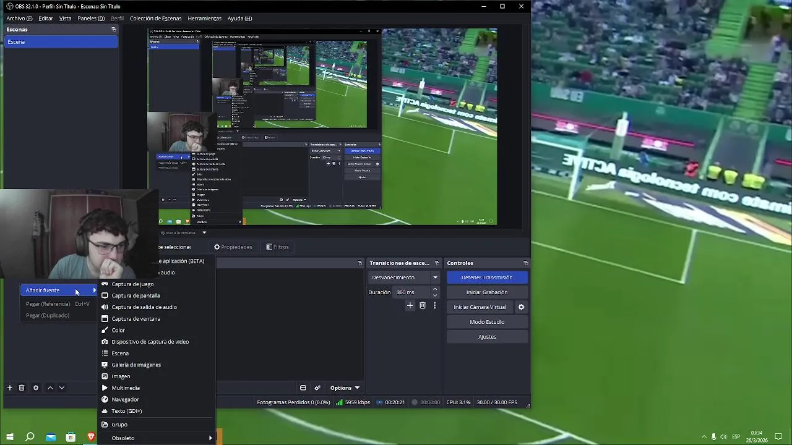Add a new scene with plus icon
The width and height of the screenshot is (792, 445).
[x=10, y=388]
